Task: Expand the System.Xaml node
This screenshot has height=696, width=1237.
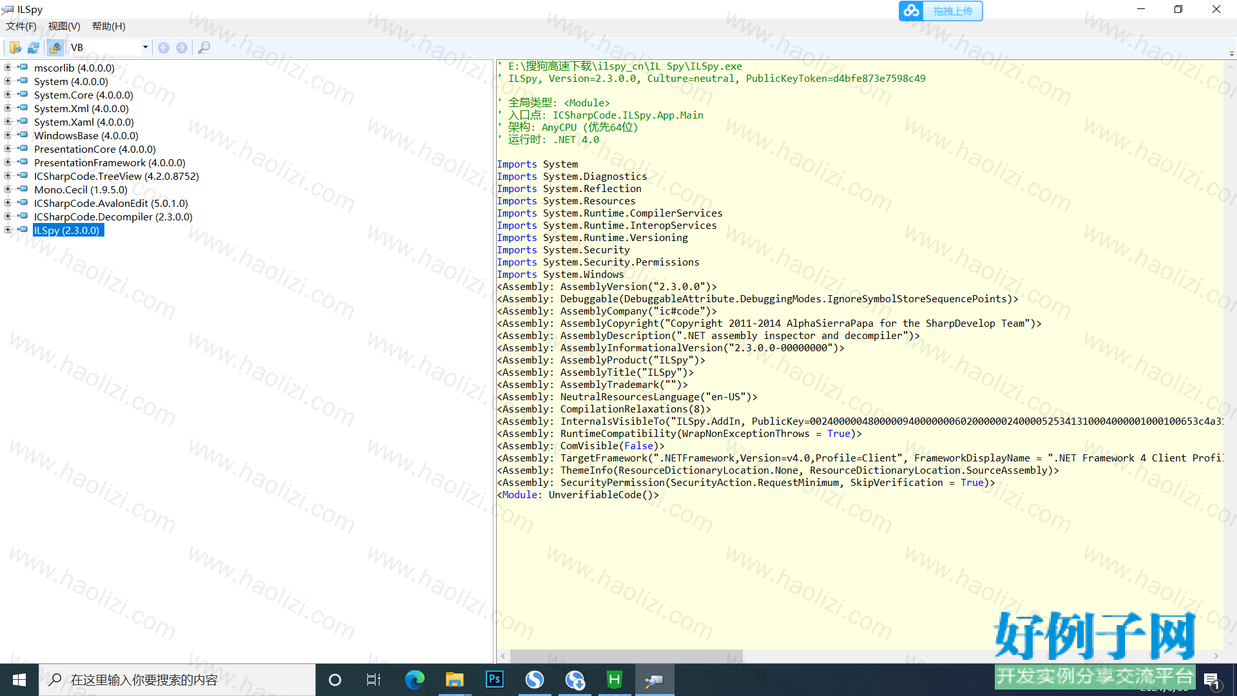Action: pyautogui.click(x=8, y=121)
